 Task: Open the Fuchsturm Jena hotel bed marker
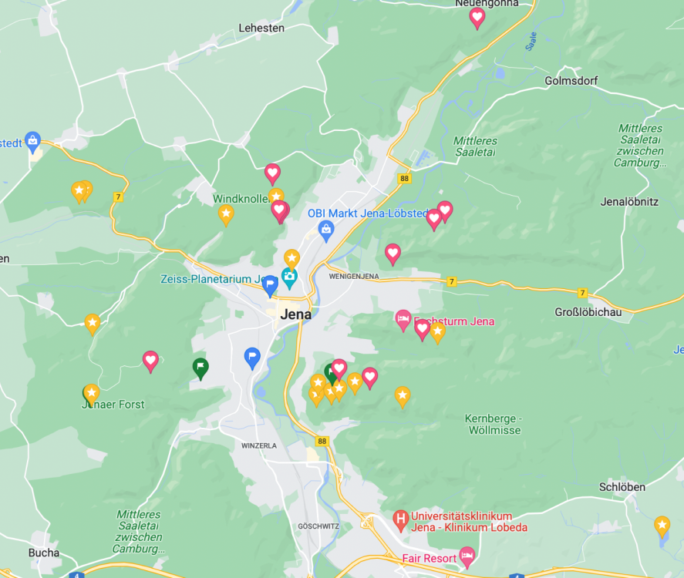pos(403,320)
